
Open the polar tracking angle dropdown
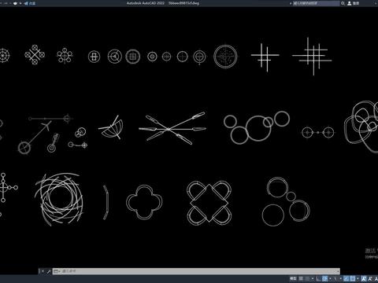330,278
